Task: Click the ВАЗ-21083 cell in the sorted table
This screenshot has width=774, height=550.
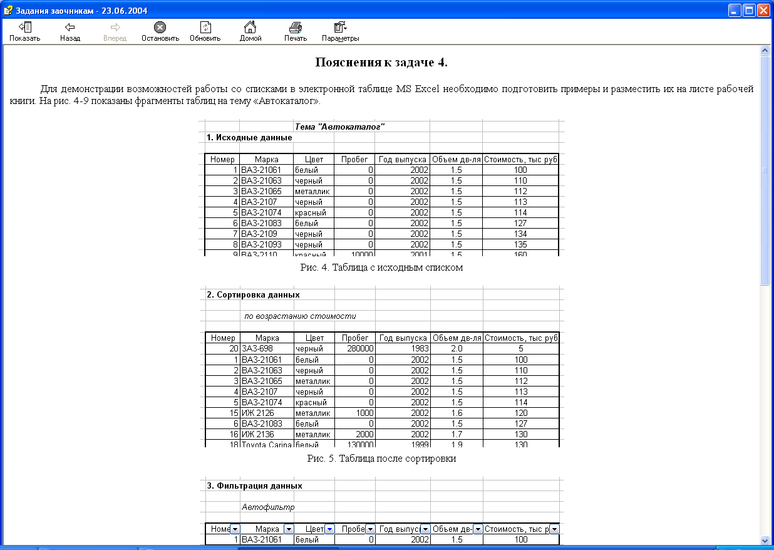Action: pyautogui.click(x=266, y=423)
